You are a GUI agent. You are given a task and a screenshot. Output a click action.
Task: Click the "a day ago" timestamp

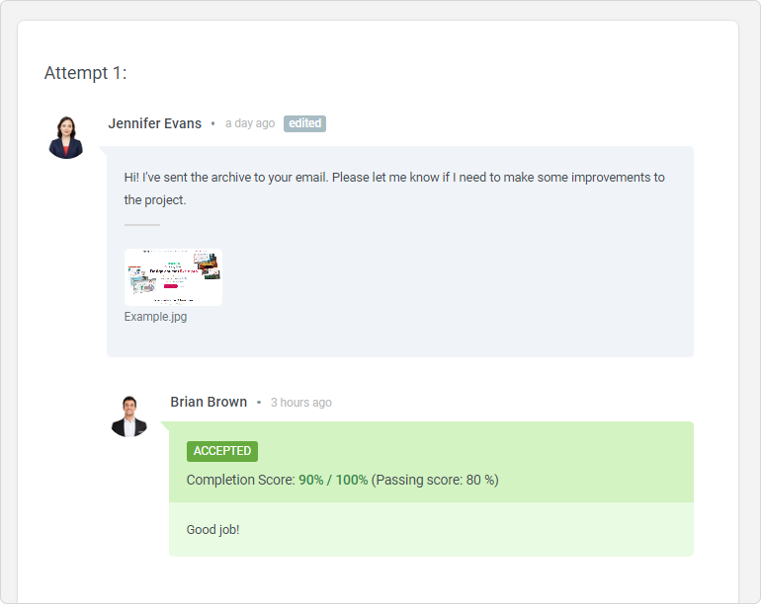[x=250, y=123]
